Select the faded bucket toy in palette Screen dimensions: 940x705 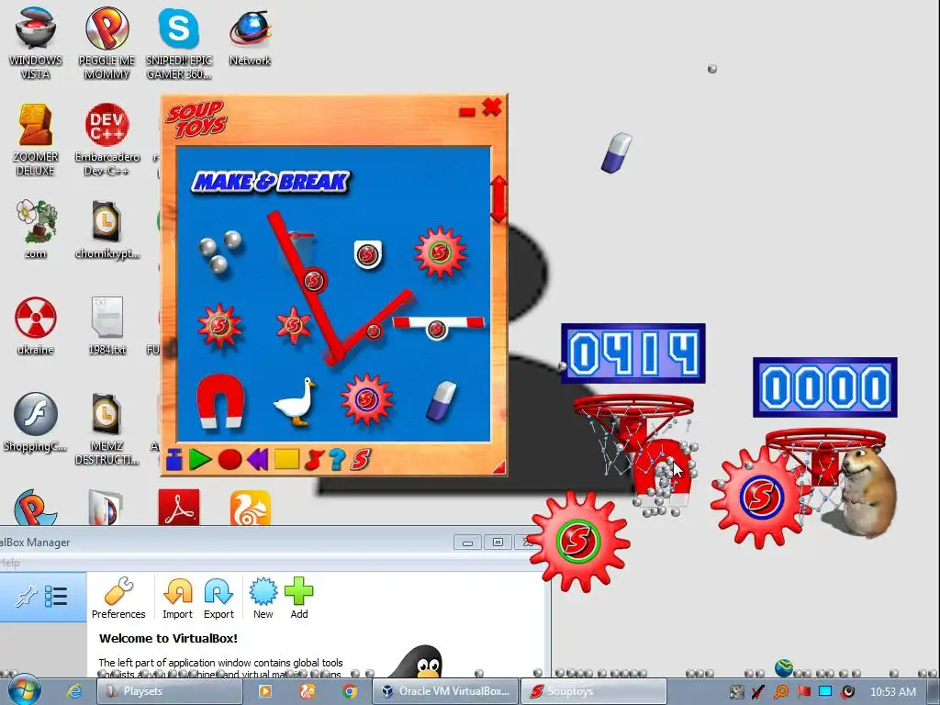coord(298,252)
